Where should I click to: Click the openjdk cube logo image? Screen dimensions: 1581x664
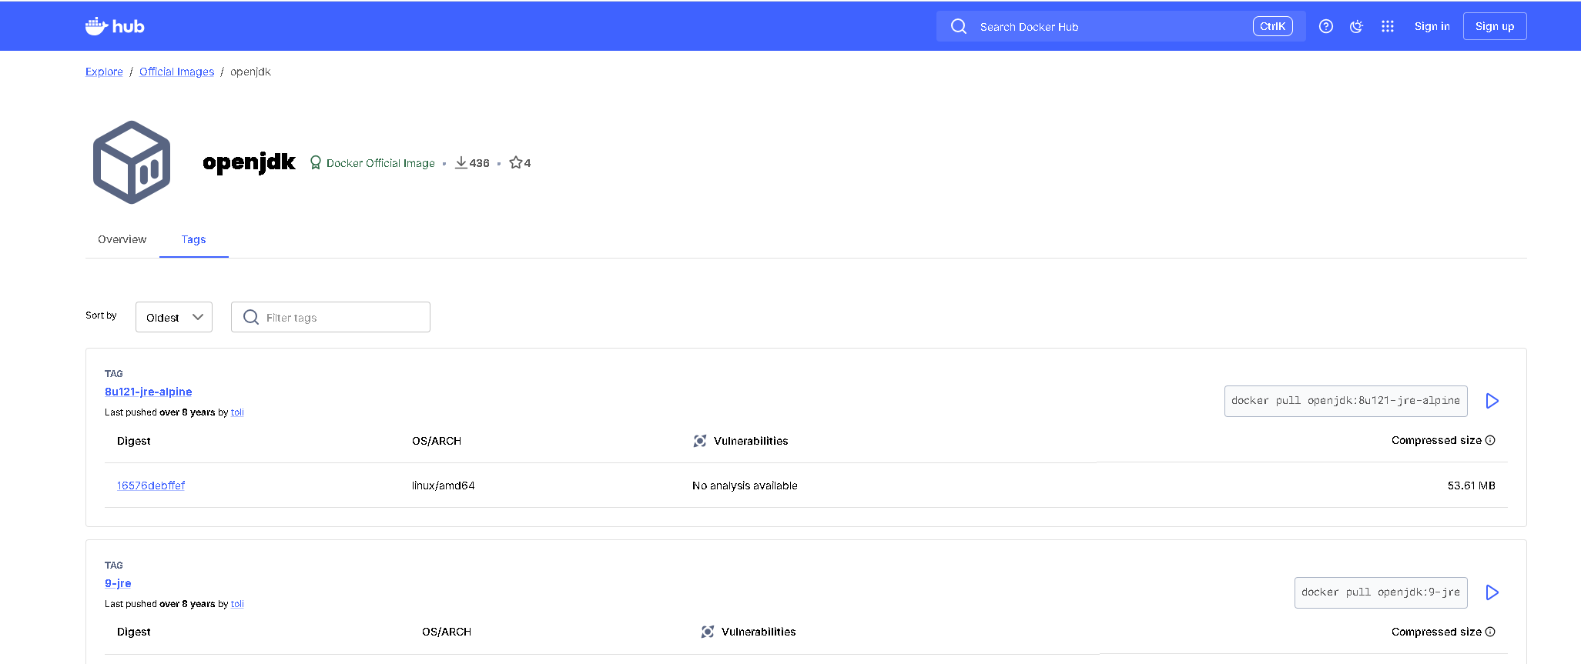pyautogui.click(x=132, y=162)
